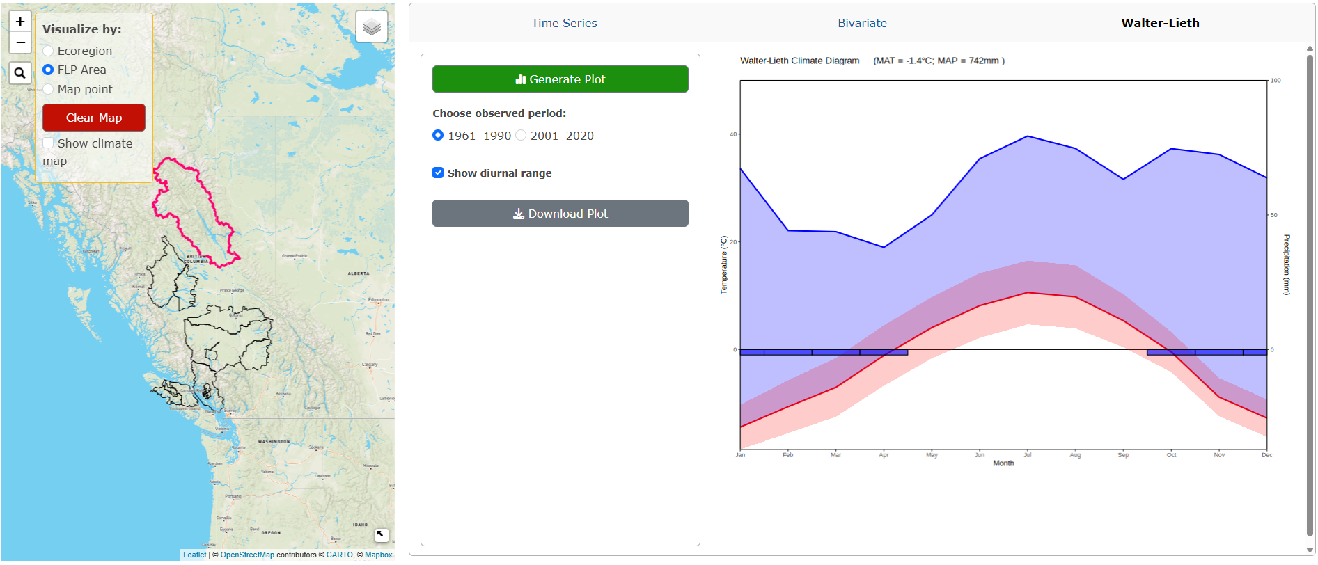Switch to the Time Series tab

point(564,23)
